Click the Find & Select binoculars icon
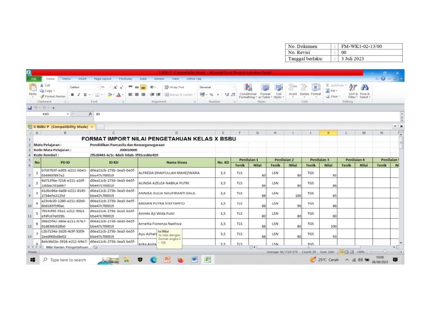 point(365,88)
